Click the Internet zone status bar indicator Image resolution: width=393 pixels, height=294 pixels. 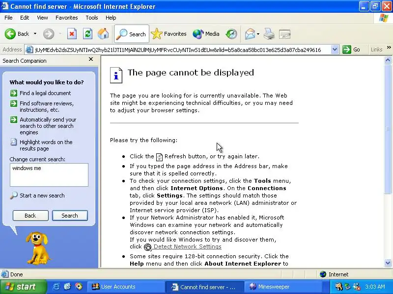coord(334,274)
